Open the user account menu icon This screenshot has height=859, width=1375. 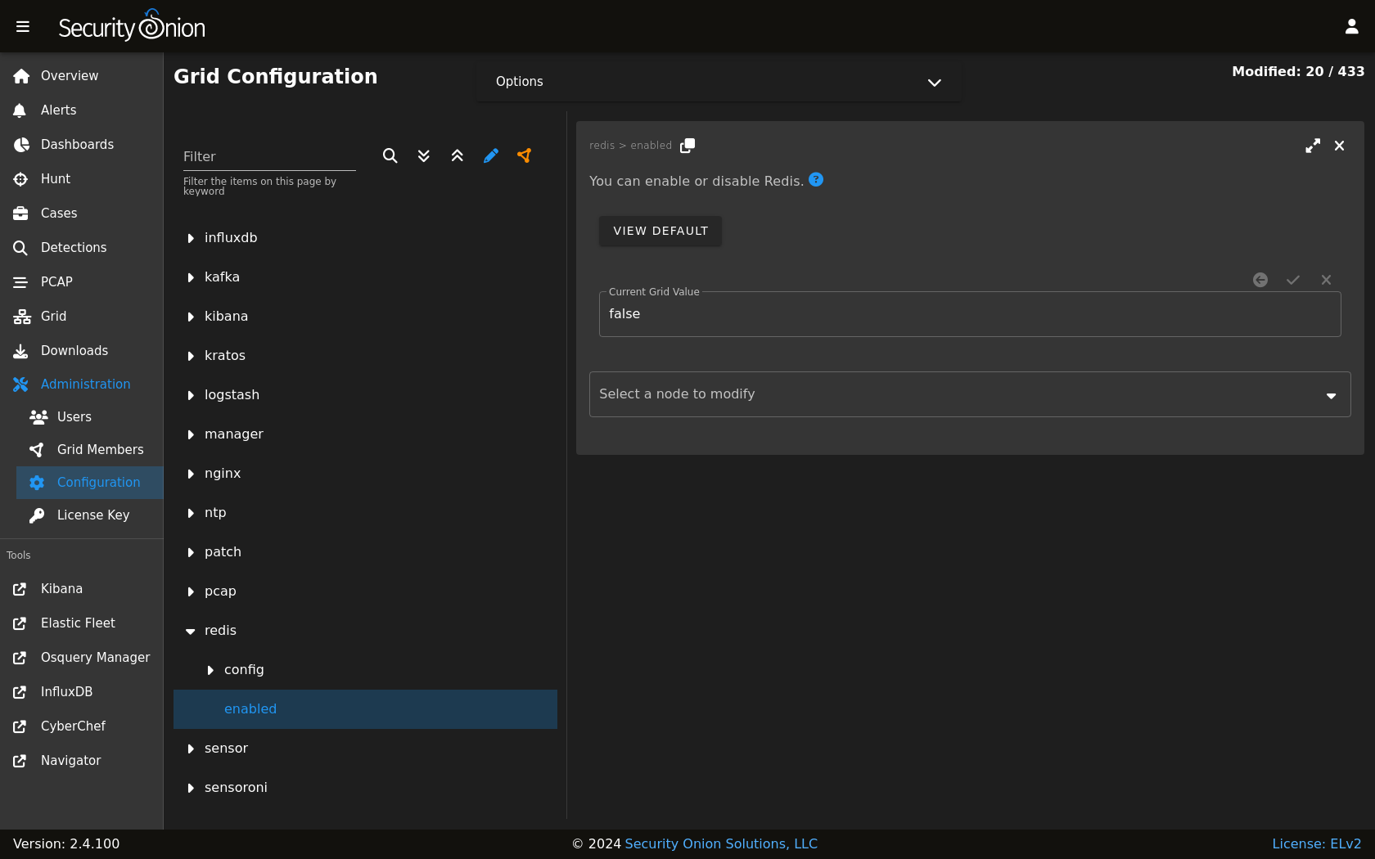(x=1352, y=27)
